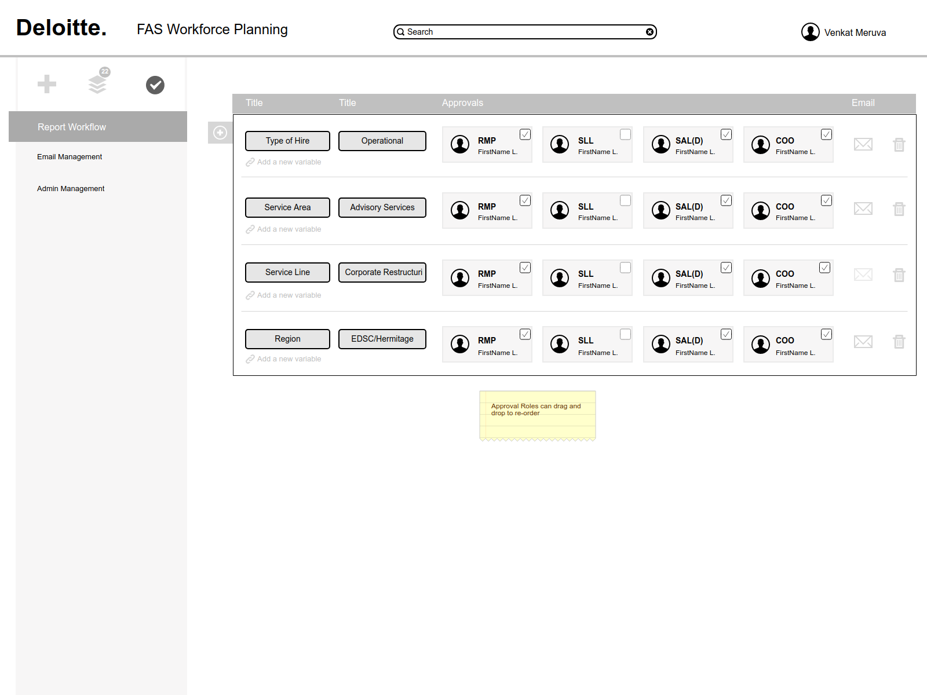Viewport: 927px width, 695px height.
Task: Enable SLL checkbox in Service Area row
Action: (x=626, y=200)
